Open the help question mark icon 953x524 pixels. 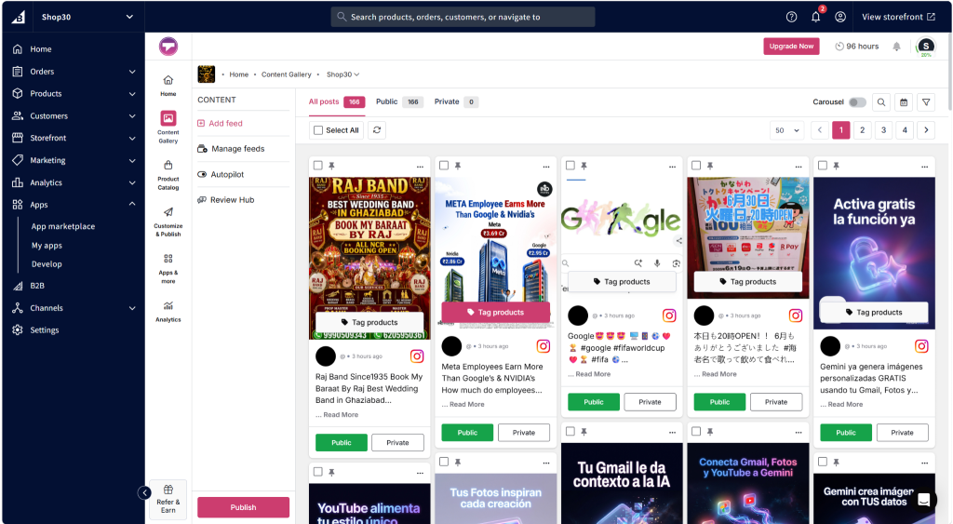click(x=791, y=17)
